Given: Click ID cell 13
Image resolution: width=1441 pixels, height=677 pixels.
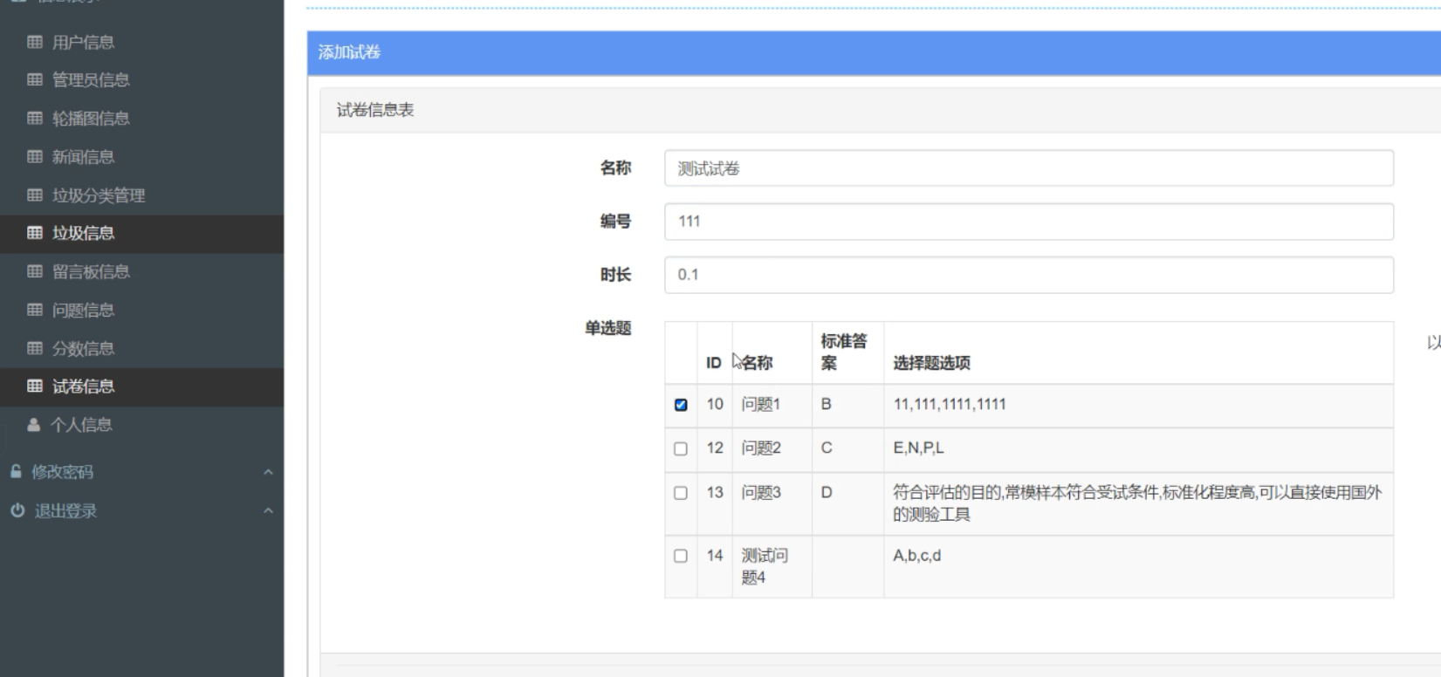Looking at the screenshot, I should point(715,493).
